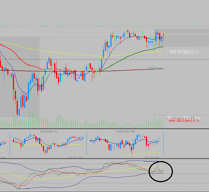Click the "ADR Start" marker label
Screen dimensions: 209x192
154,68
